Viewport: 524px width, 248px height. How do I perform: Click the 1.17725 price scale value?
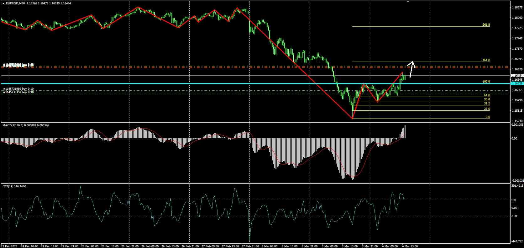516,28
